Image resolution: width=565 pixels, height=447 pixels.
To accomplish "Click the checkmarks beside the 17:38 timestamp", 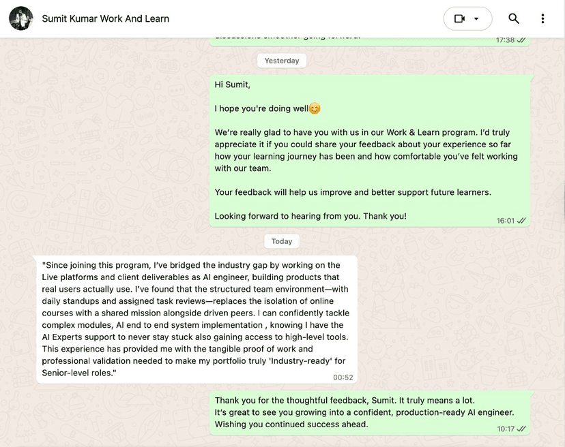I will 520,40.
